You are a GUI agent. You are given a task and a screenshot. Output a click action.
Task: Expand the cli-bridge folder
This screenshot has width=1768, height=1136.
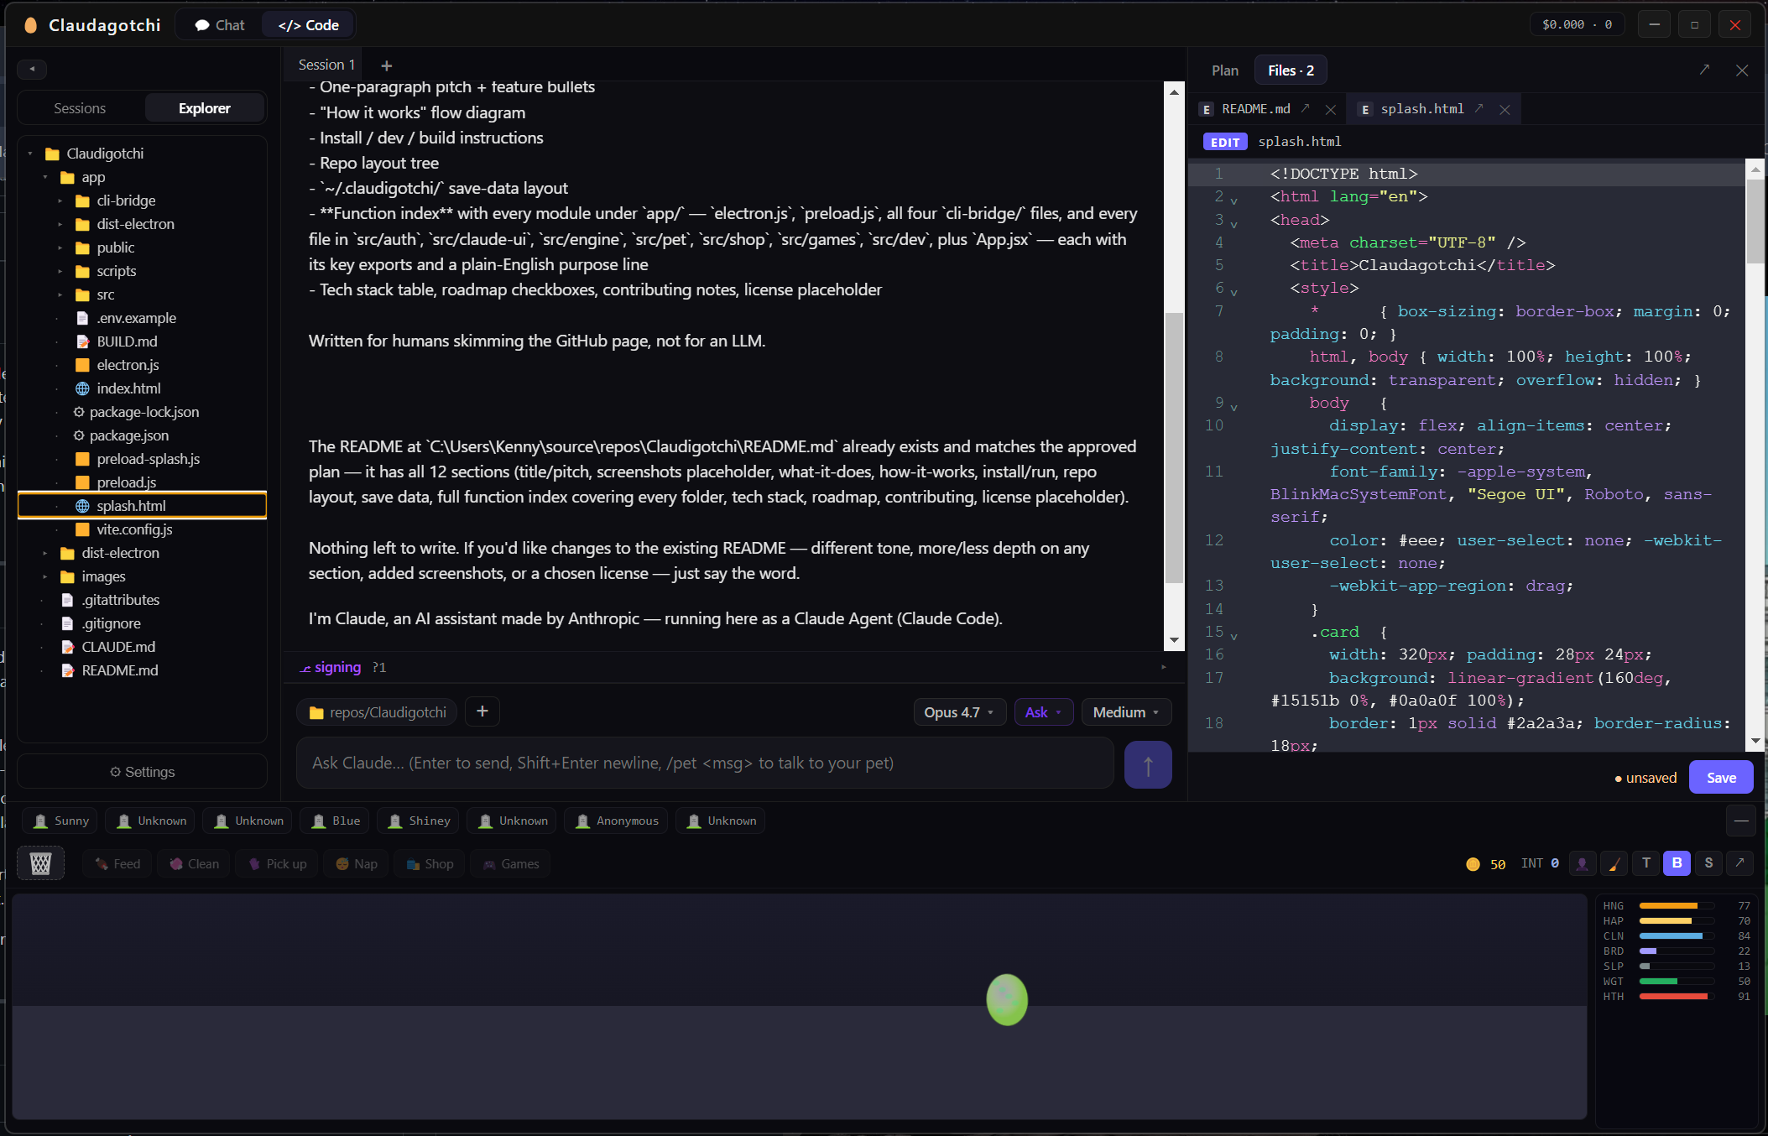tap(60, 201)
